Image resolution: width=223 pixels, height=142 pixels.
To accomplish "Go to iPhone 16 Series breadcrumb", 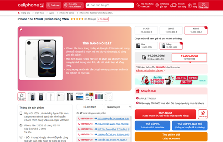I will pyautogui.click(x=67, y=13).
